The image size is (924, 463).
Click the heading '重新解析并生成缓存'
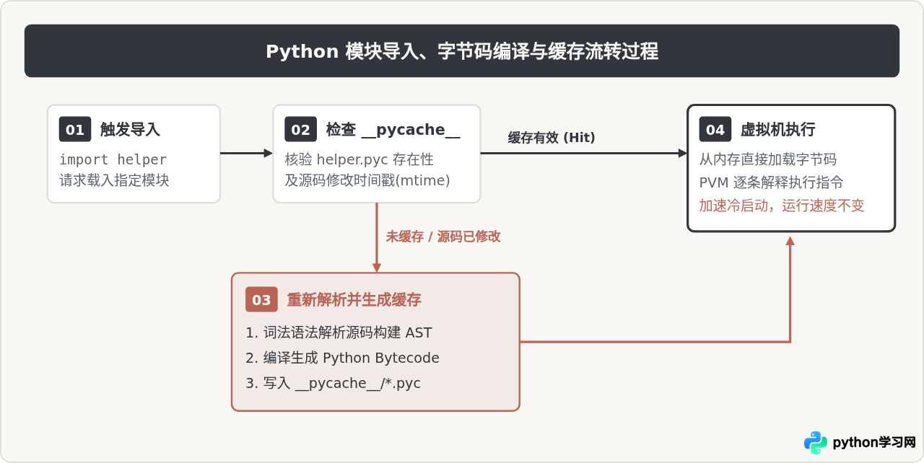[354, 300]
